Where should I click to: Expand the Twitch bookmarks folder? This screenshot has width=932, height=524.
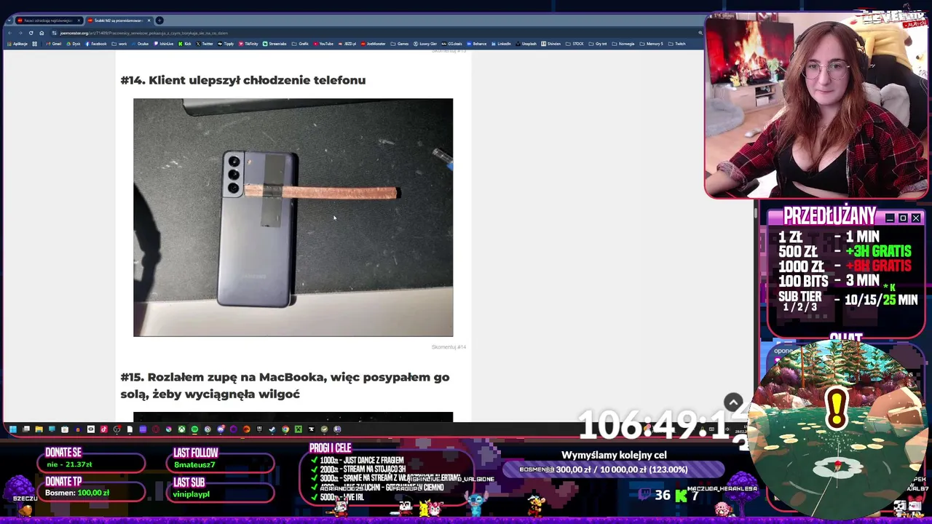pyautogui.click(x=677, y=44)
